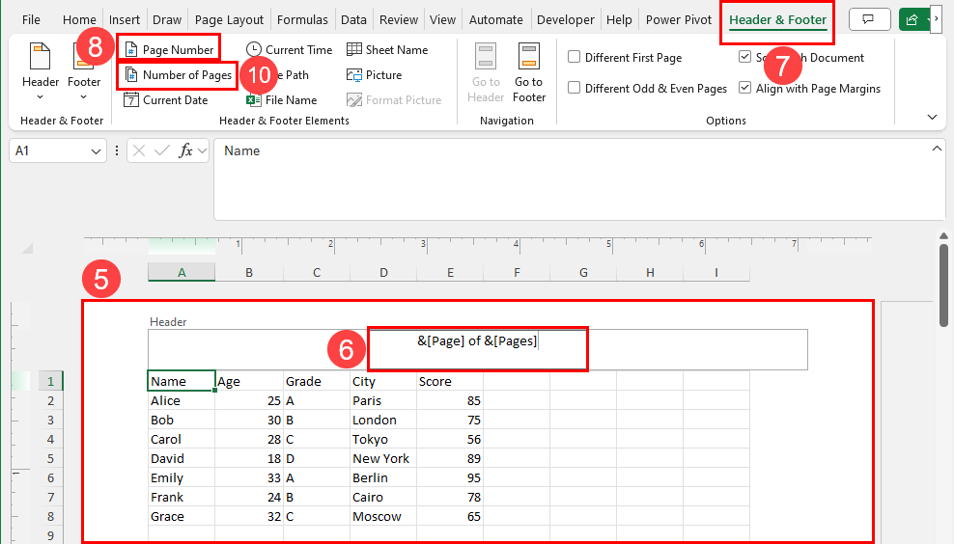
Task: Insert a Picture into the header
Action: (x=375, y=75)
